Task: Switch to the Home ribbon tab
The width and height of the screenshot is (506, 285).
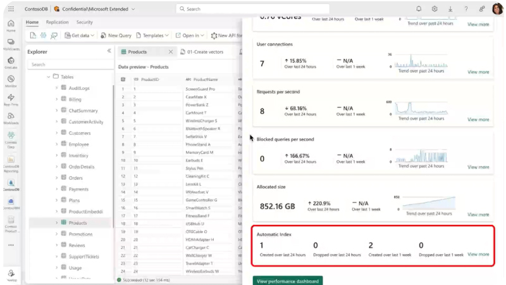Action: coord(32,22)
